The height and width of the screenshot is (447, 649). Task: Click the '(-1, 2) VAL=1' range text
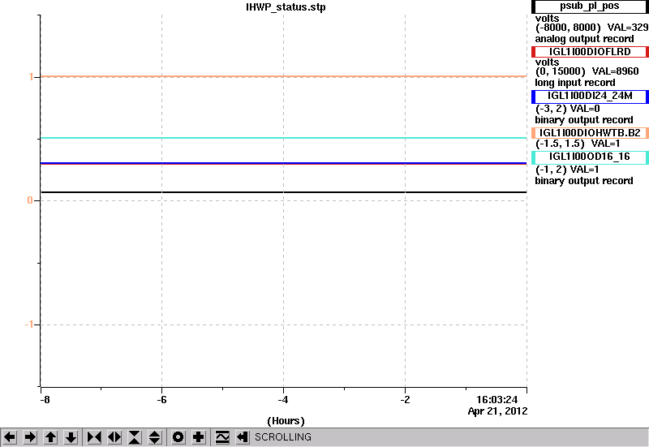click(567, 170)
